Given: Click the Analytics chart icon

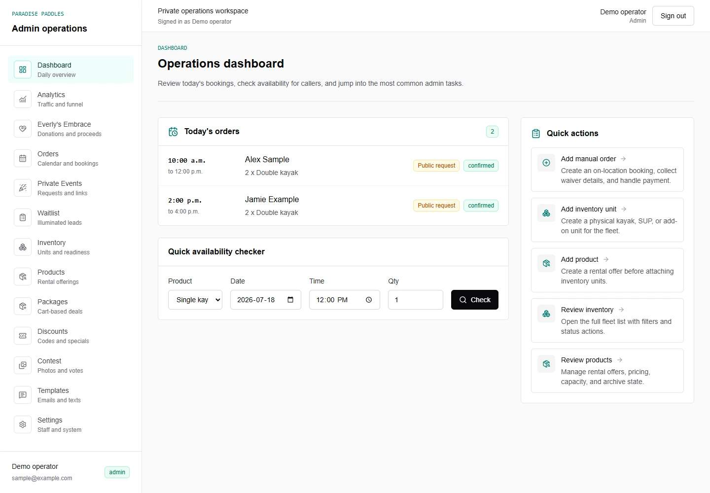Looking at the screenshot, I should click(x=23, y=99).
